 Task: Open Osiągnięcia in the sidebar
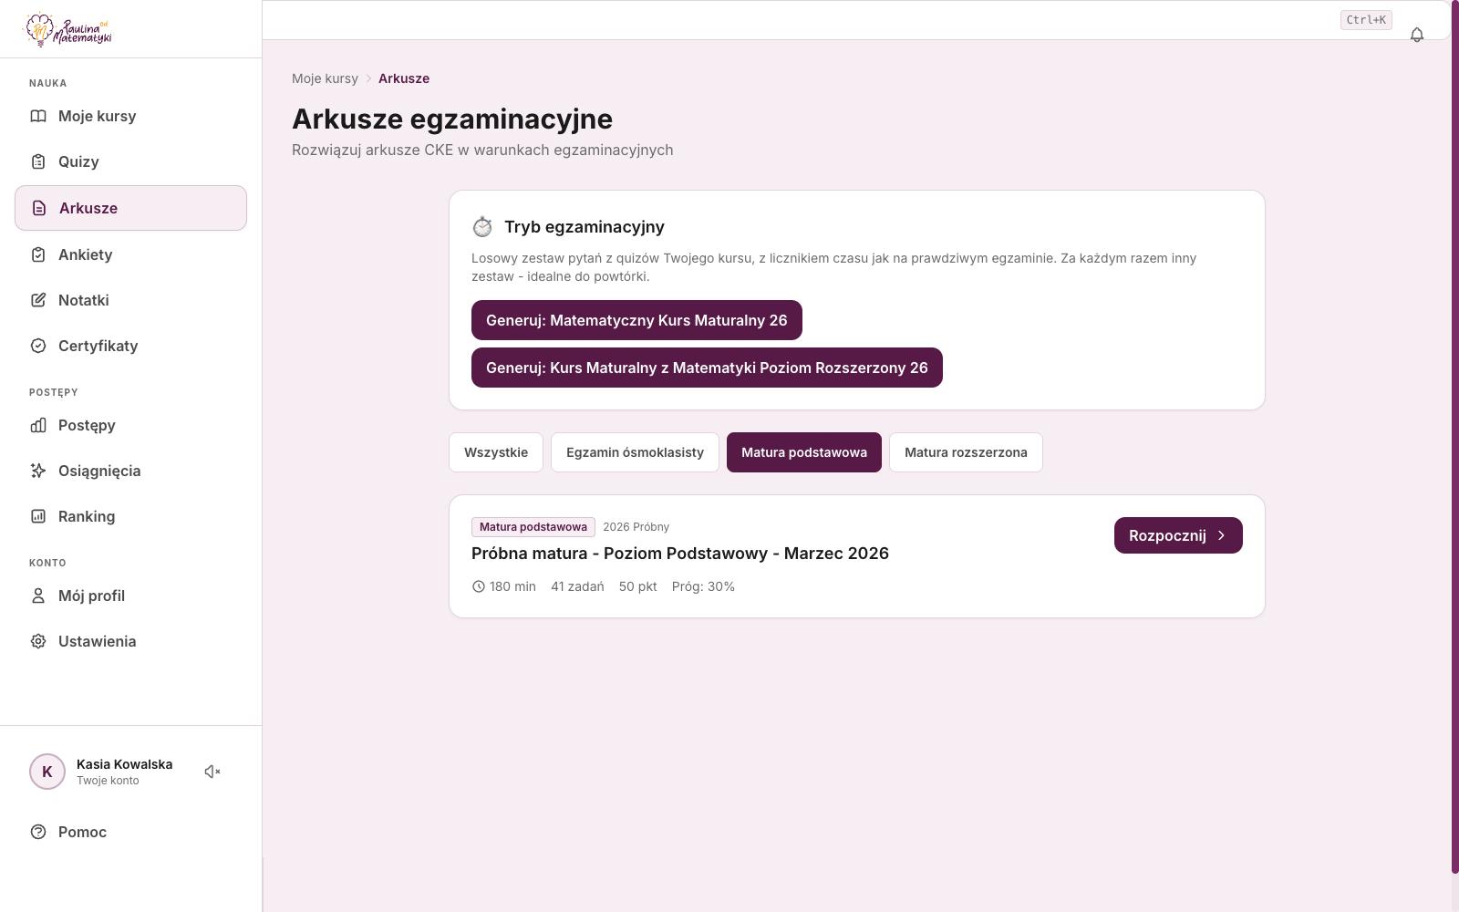[131, 471]
